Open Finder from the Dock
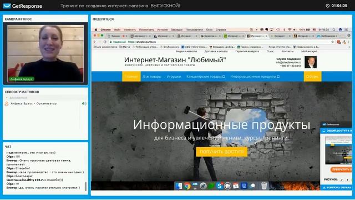This screenshot has width=355, height=200. [179, 186]
